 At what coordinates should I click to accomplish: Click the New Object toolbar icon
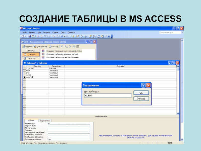[103, 36]
